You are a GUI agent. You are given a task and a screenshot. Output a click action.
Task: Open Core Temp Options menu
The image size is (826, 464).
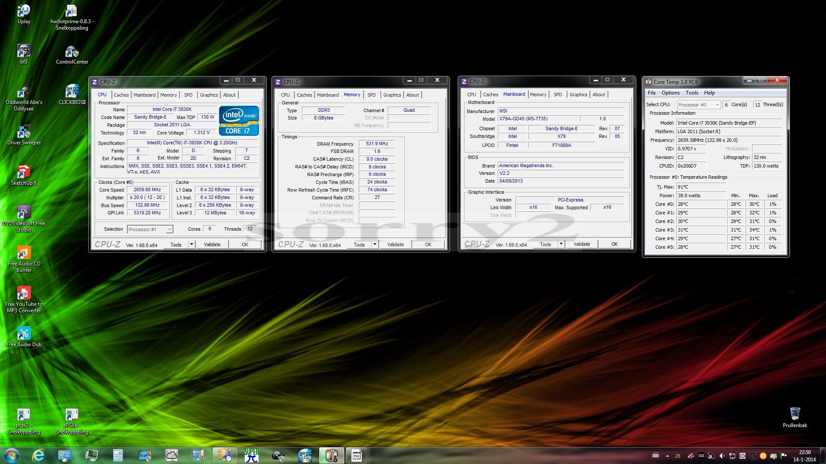tap(670, 93)
